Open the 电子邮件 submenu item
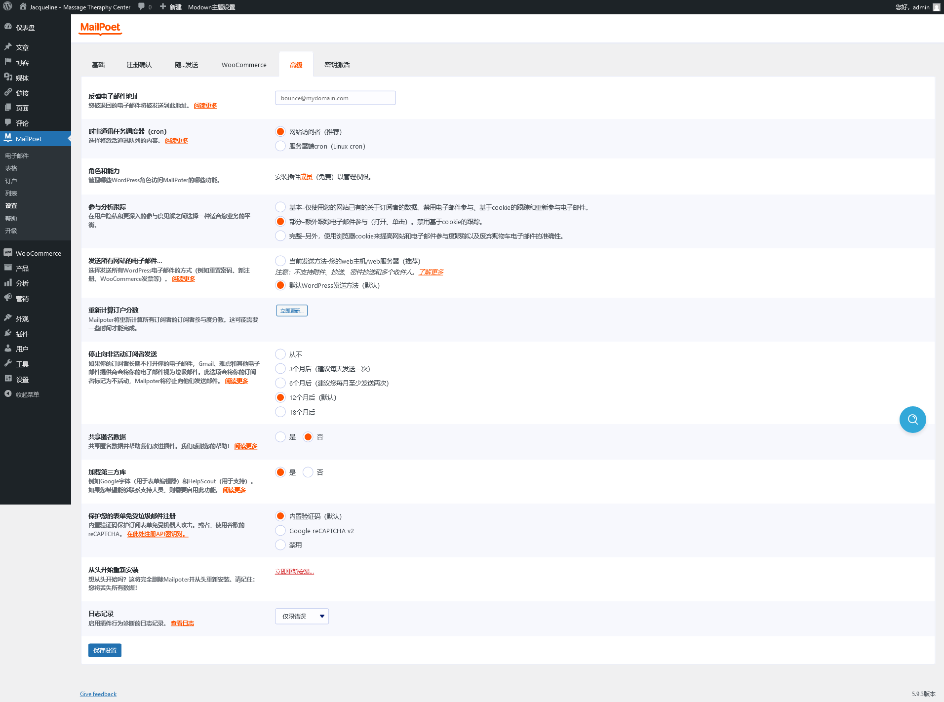 pyautogui.click(x=17, y=156)
